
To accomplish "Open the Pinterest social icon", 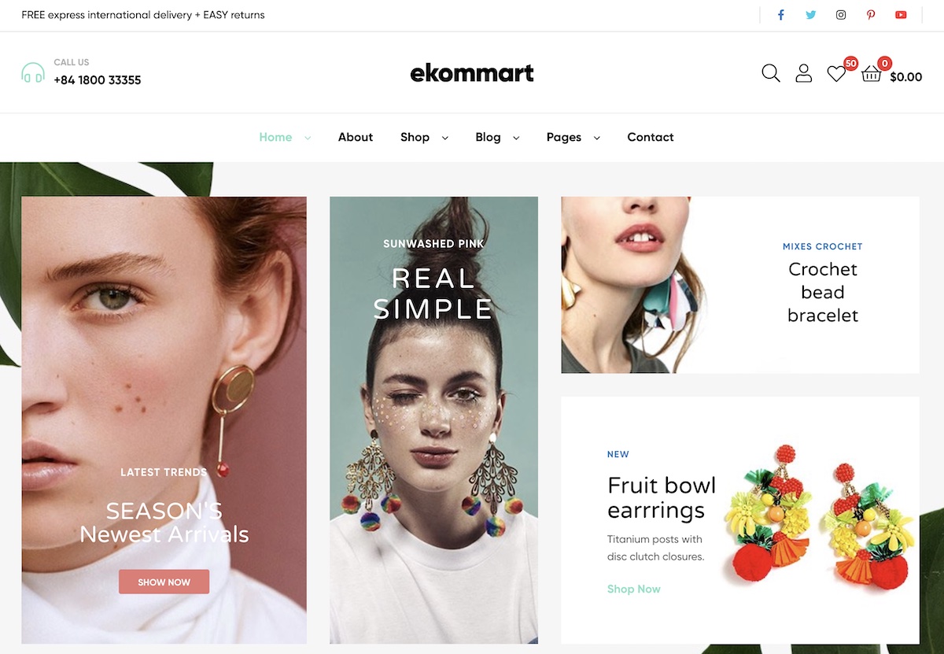I will 871,15.
